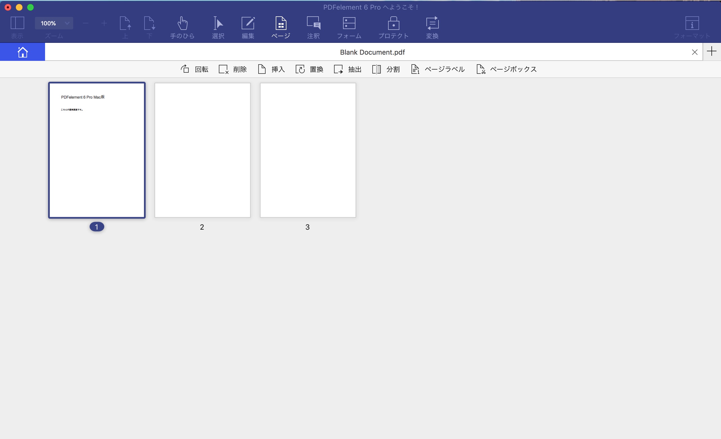Open the Annotations panel (注釈)
This screenshot has width=721, height=439.
pos(314,26)
